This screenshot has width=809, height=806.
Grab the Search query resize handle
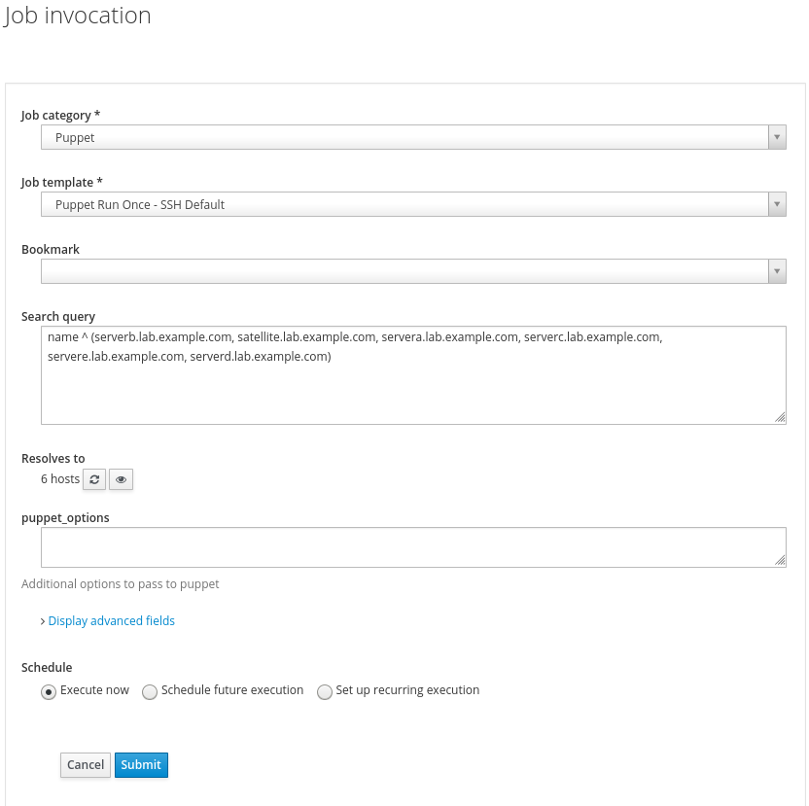click(x=780, y=417)
